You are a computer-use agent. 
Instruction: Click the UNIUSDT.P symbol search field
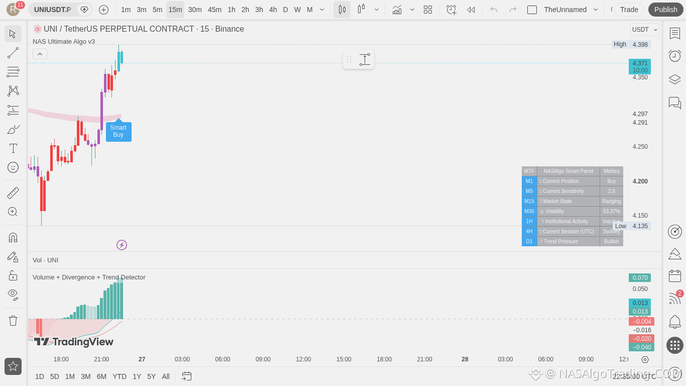click(x=53, y=10)
